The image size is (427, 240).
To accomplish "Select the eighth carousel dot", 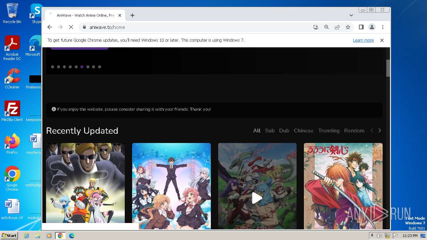I will point(94,67).
